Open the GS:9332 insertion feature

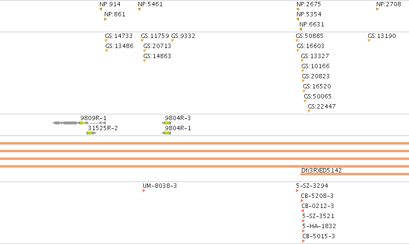click(x=183, y=36)
